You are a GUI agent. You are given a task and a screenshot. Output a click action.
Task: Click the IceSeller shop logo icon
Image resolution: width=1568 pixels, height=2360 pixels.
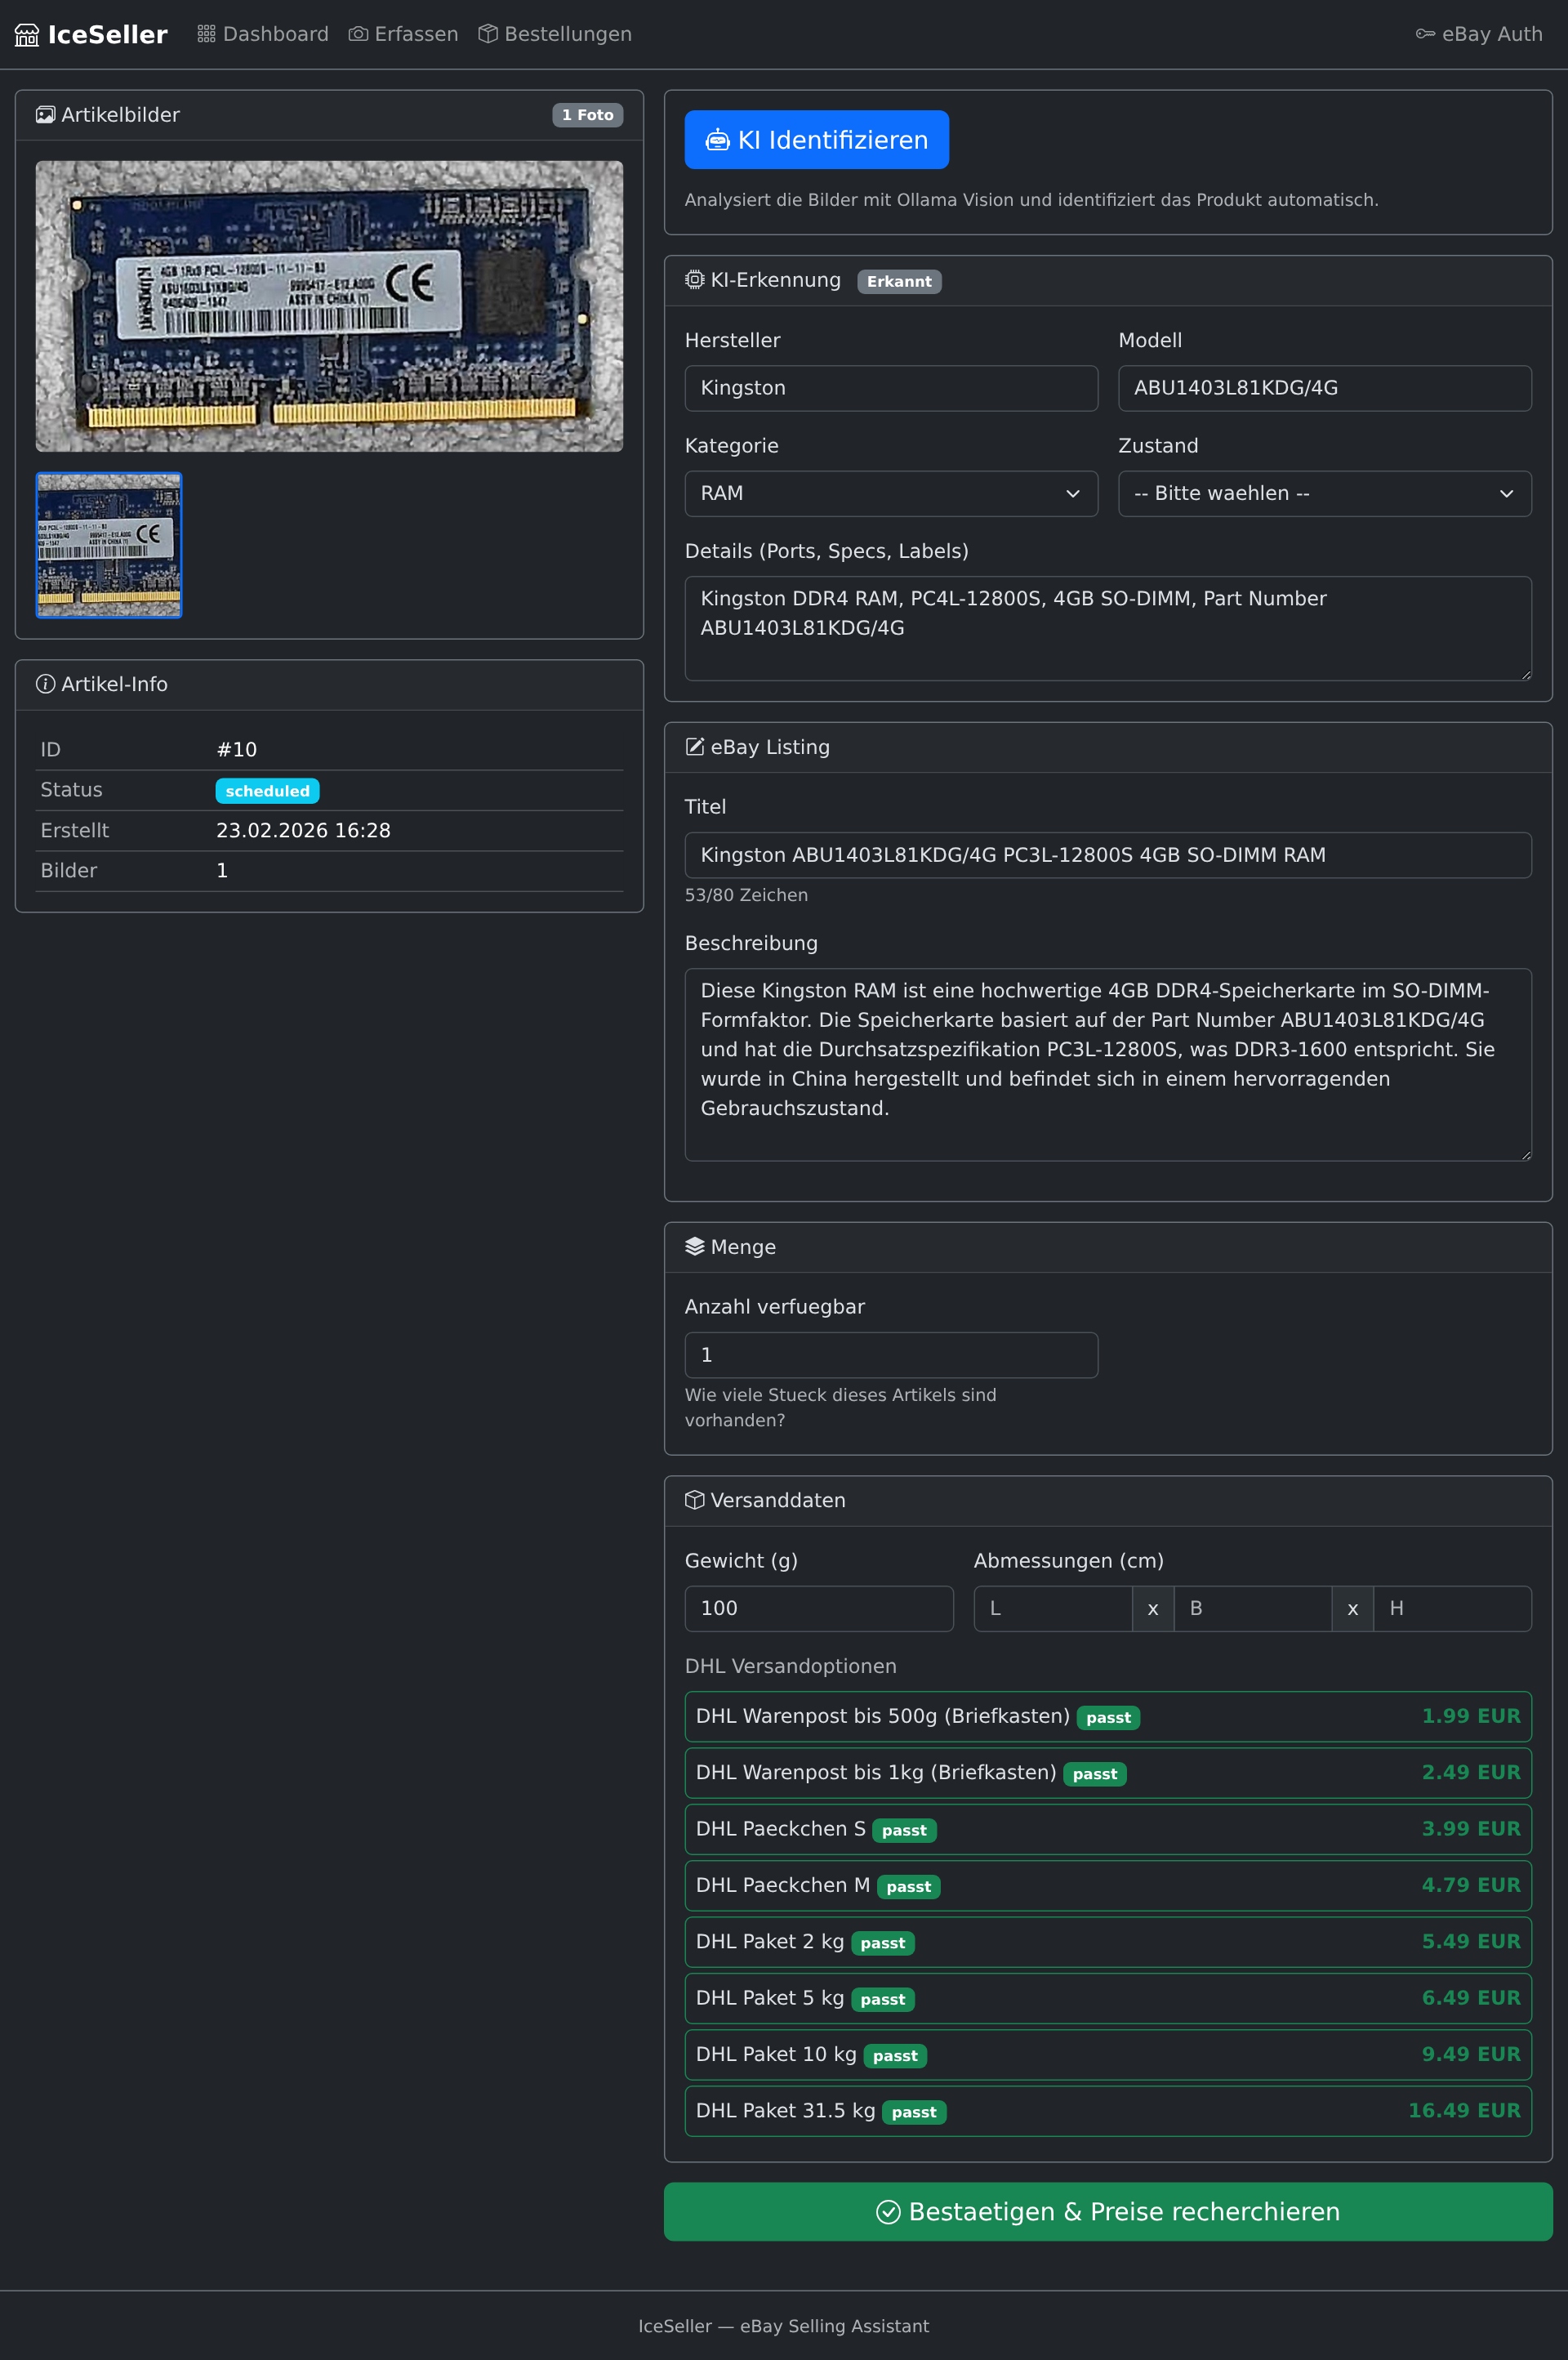tap(27, 35)
